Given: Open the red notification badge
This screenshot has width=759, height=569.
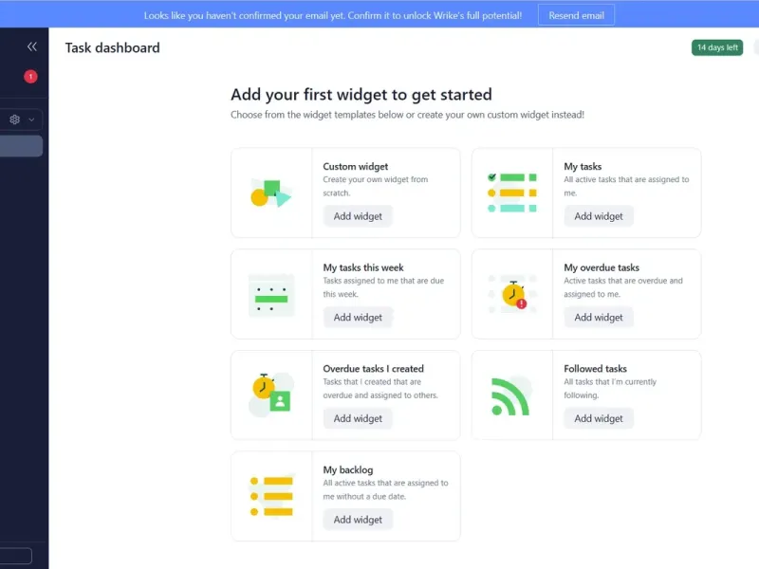Looking at the screenshot, I should (x=31, y=77).
